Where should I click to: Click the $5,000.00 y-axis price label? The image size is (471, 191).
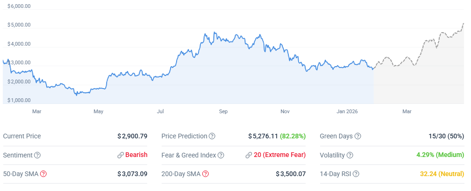pos(19,25)
